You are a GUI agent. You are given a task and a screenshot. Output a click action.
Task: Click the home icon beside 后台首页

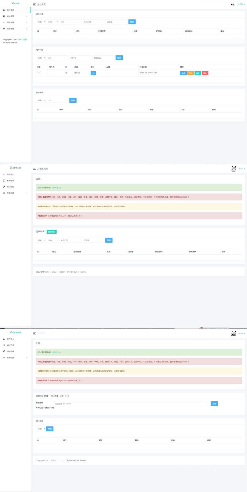click(4, 10)
